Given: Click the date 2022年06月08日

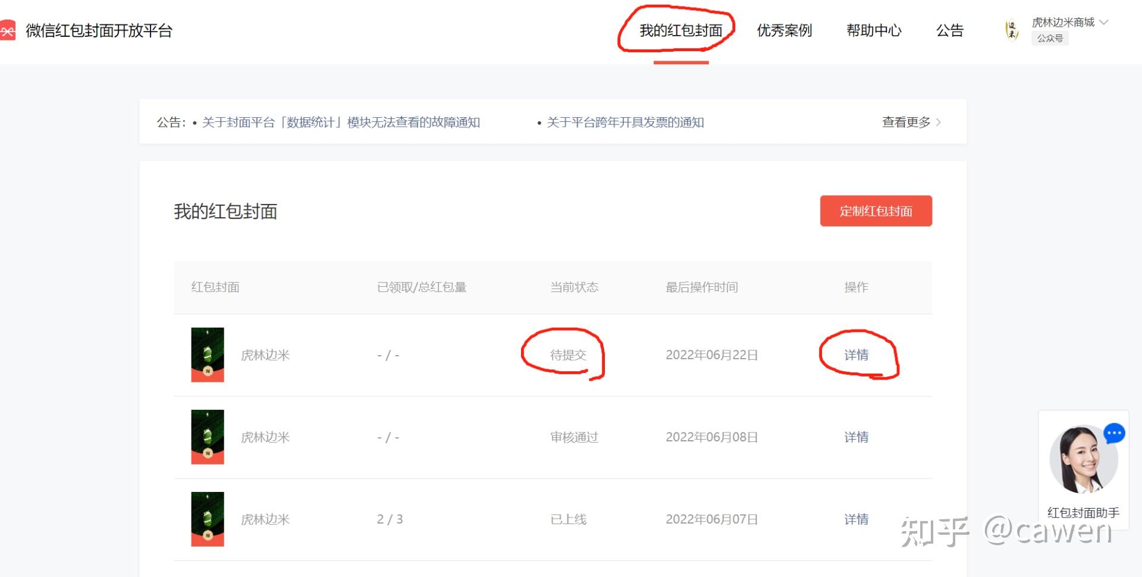Looking at the screenshot, I should tap(711, 437).
